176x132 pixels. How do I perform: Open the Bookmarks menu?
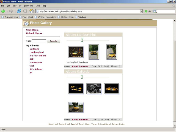(28, 6)
